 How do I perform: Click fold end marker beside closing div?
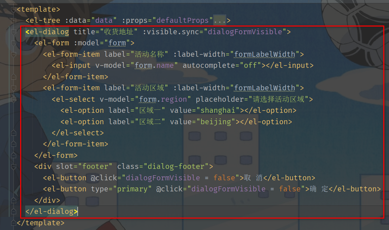13,200
